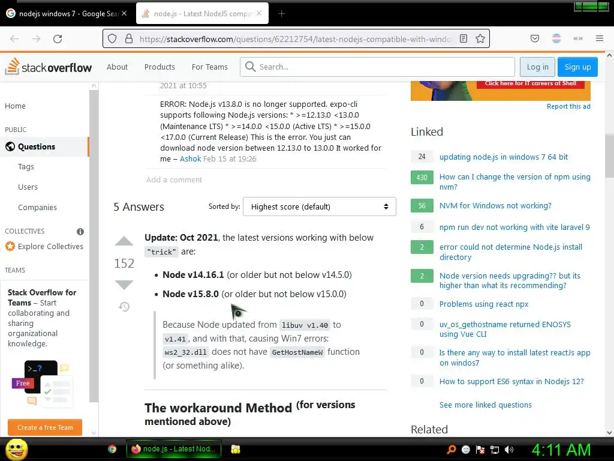Open uv_os_gethostname returned ENOSYS link
The width and height of the screenshot is (614, 461).
505,329
